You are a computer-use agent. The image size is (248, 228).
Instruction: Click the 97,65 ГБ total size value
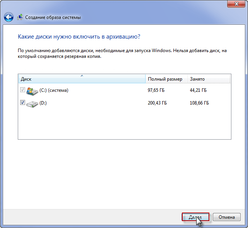click(x=156, y=90)
